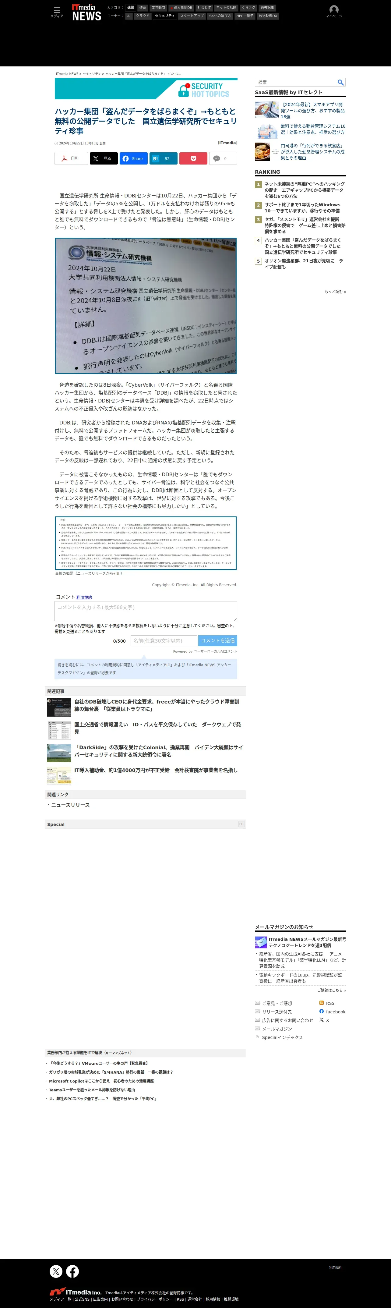Open thumbnail of 門司港 restaurant article
Screen dimensions: 391x1308
pos(266,151)
